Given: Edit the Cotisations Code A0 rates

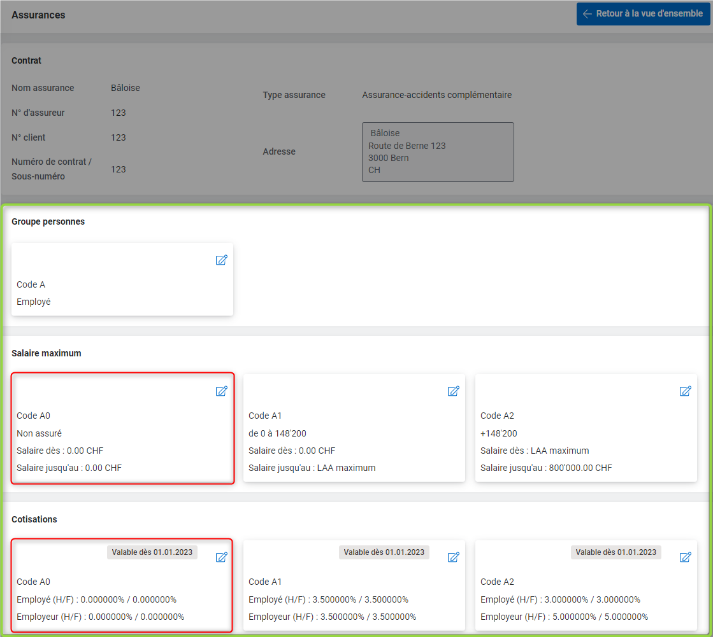Looking at the screenshot, I should [221, 557].
